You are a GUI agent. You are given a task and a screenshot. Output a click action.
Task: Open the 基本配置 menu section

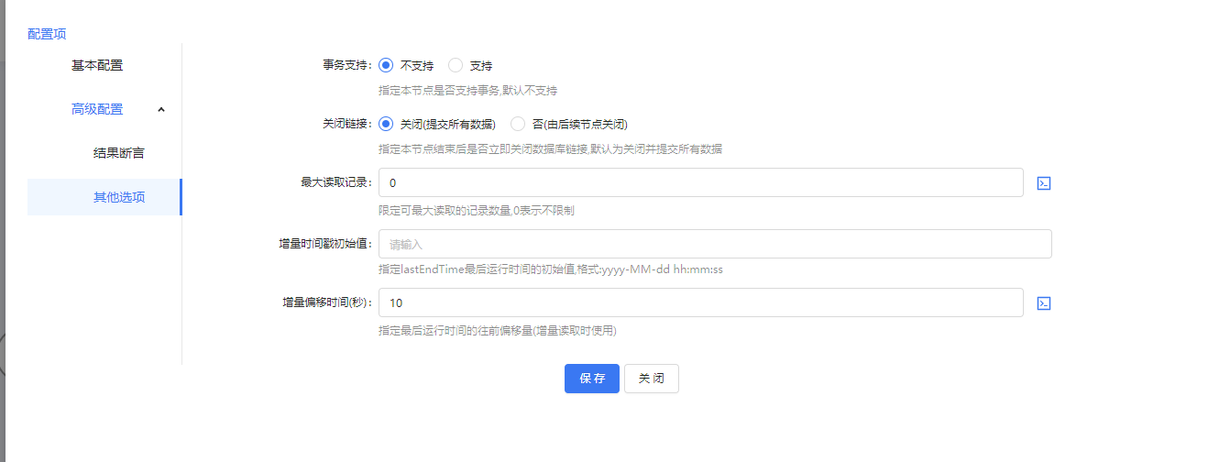(x=97, y=65)
